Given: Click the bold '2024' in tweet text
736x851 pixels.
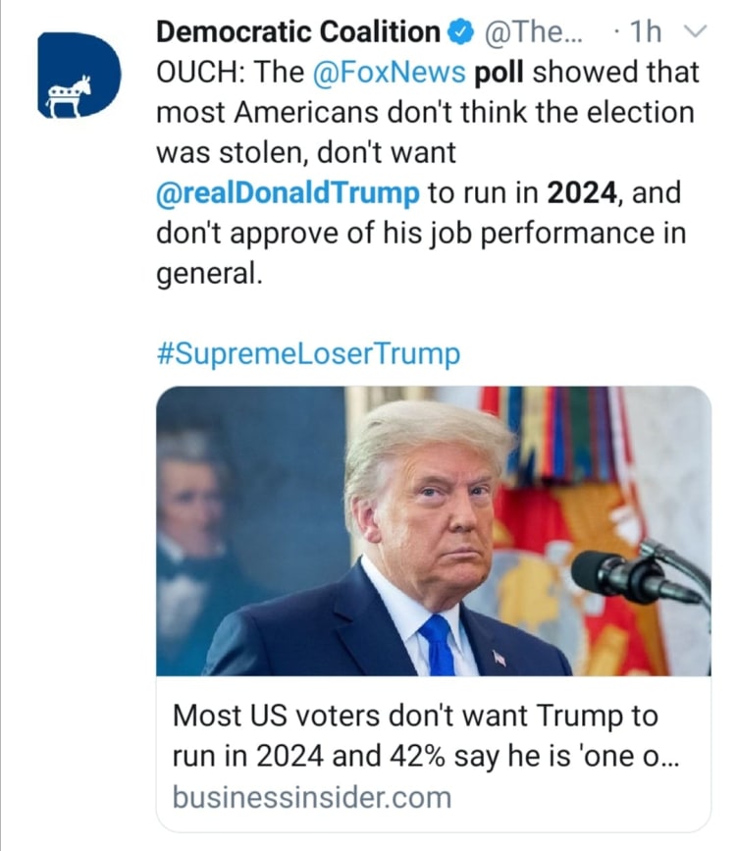Looking at the screenshot, I should (582, 191).
